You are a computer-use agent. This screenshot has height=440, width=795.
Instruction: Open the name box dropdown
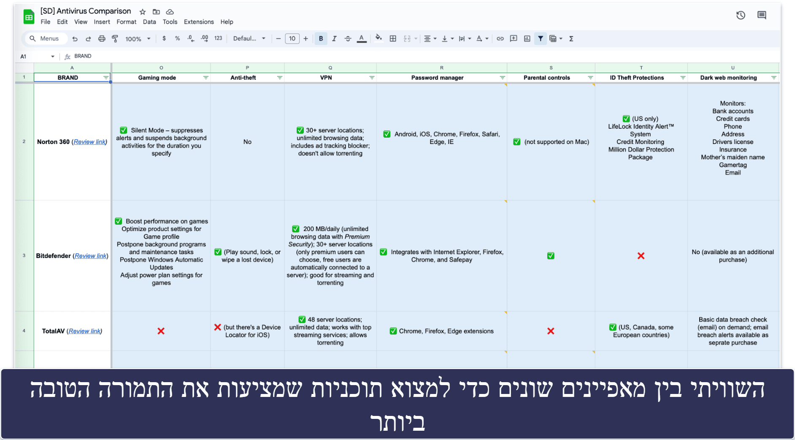click(53, 57)
